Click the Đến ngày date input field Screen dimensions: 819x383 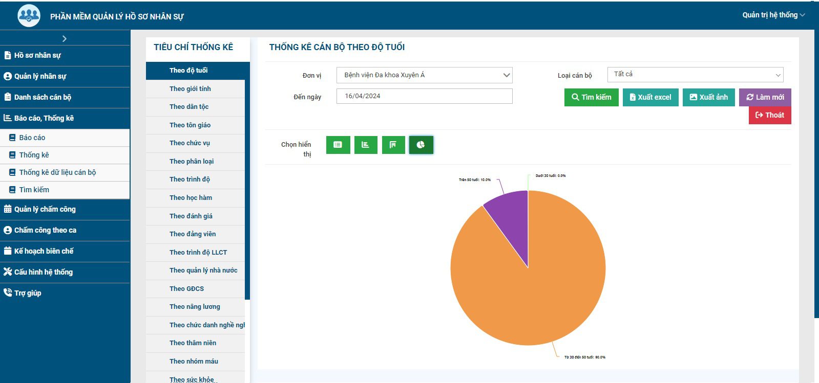click(x=424, y=96)
